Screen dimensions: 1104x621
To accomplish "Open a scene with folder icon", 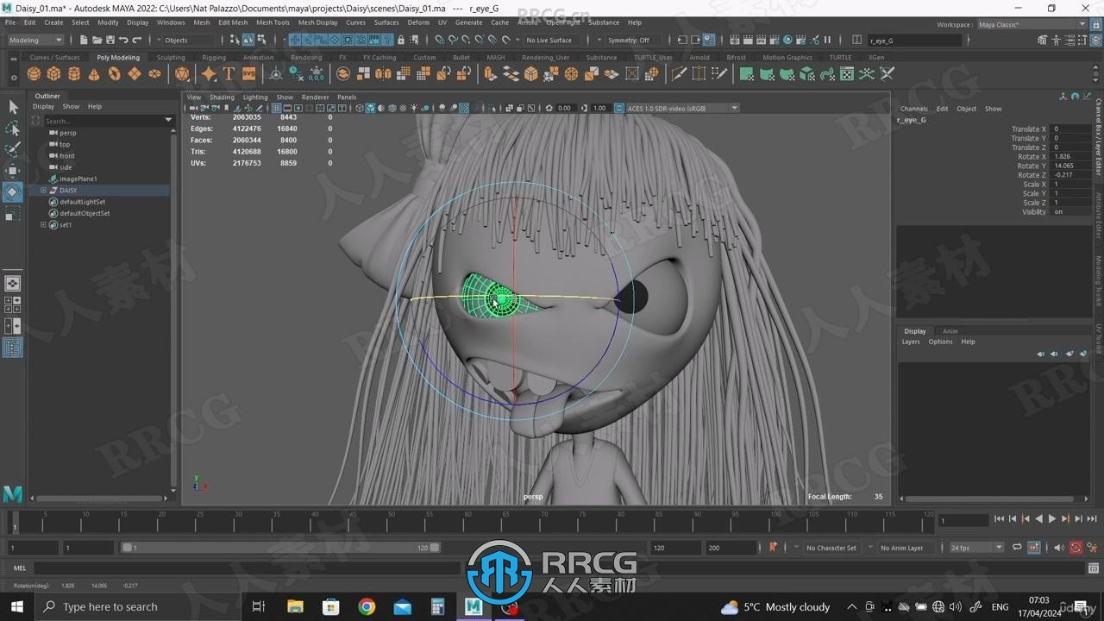I will click(97, 40).
